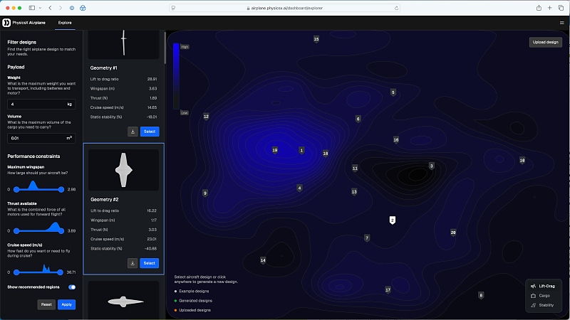The width and height of the screenshot is (570, 320).
Task: Download Geometry #2 design
Action: [x=133, y=263]
